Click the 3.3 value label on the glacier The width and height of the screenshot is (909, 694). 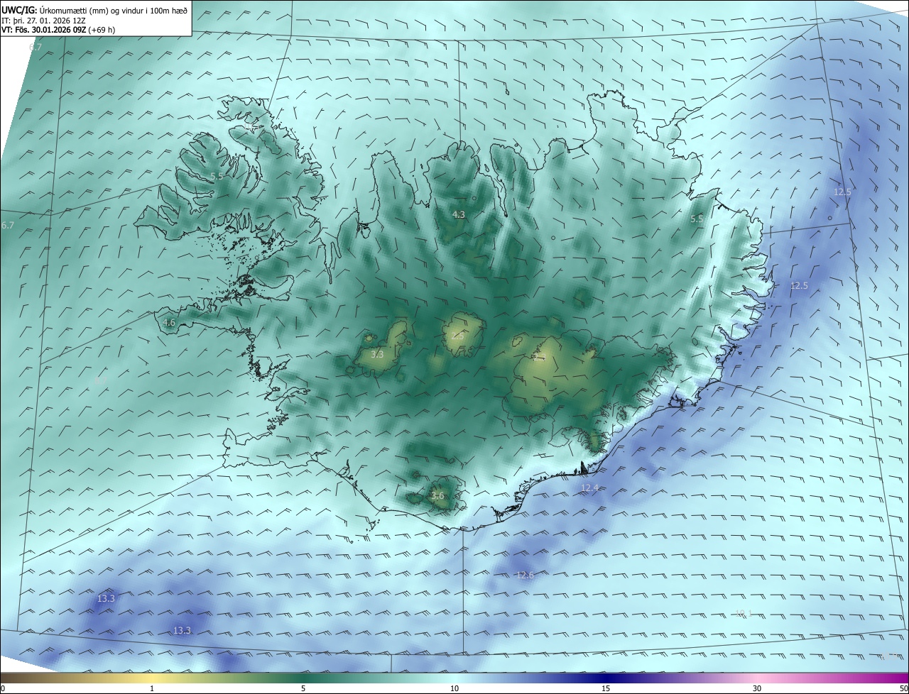pos(377,354)
